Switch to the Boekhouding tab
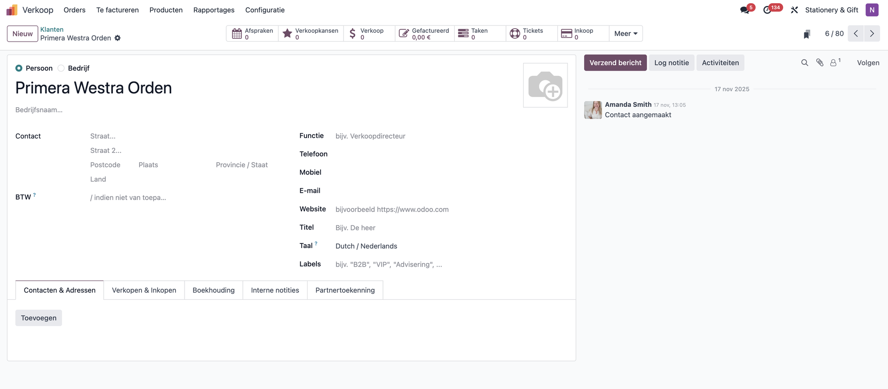Viewport: 888px width, 389px height. (214, 290)
